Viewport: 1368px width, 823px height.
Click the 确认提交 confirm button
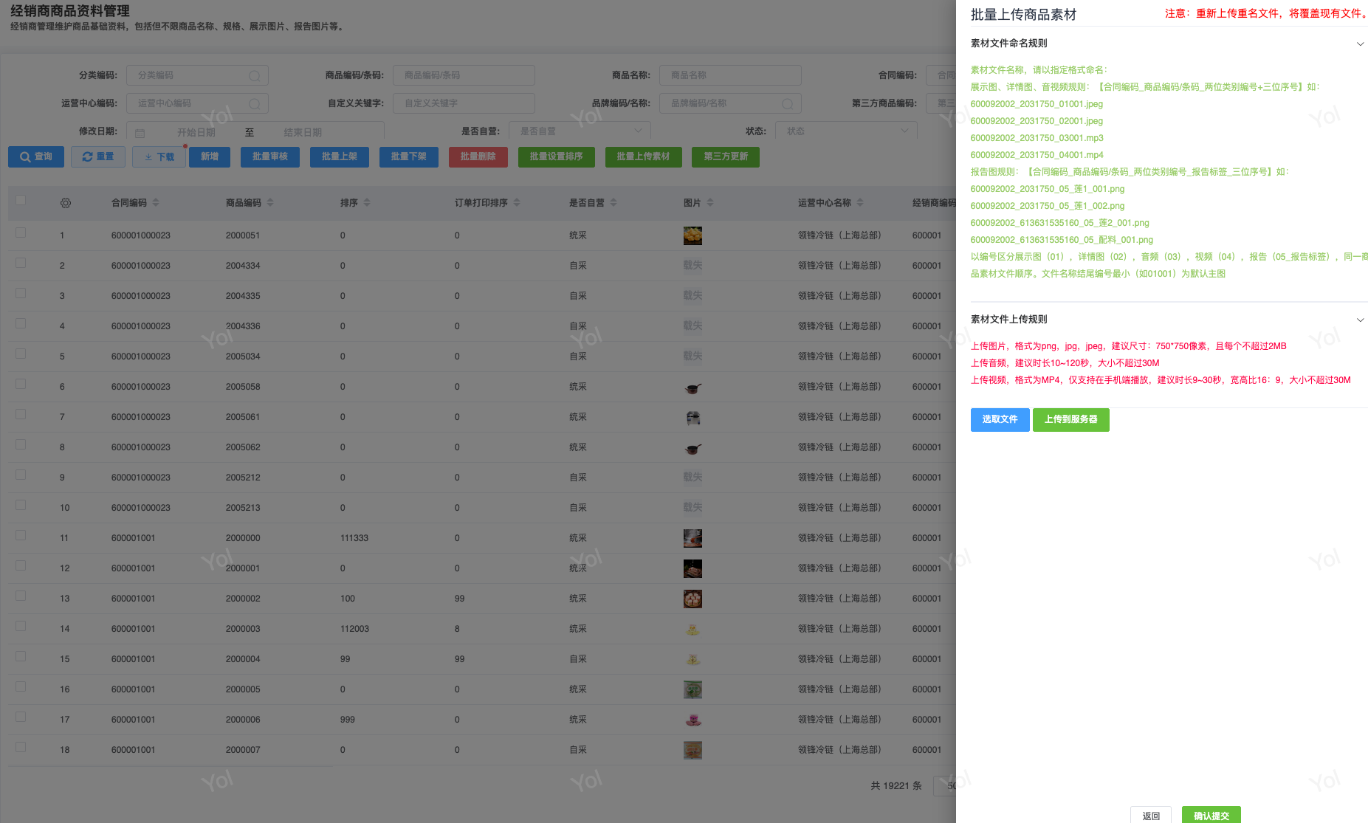click(1211, 815)
